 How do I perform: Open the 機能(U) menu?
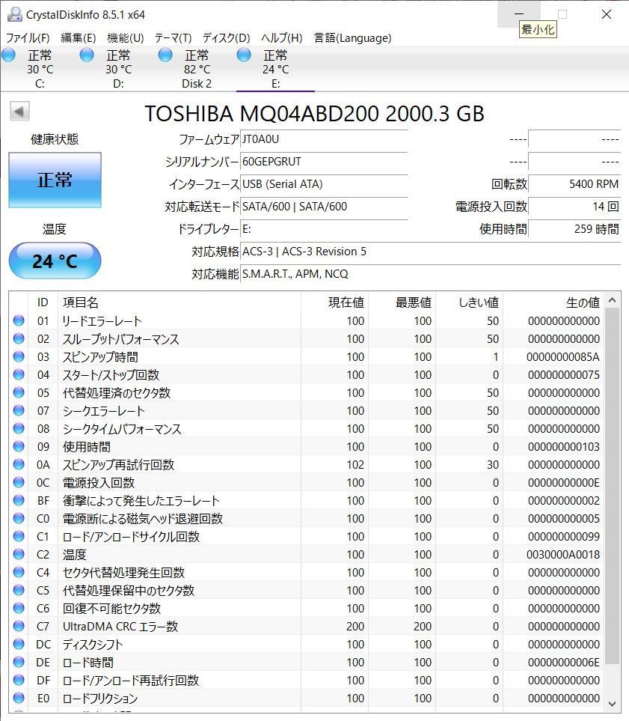click(x=126, y=37)
